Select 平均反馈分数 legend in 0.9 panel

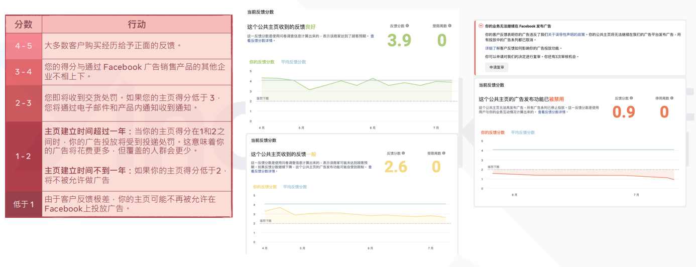[523, 132]
